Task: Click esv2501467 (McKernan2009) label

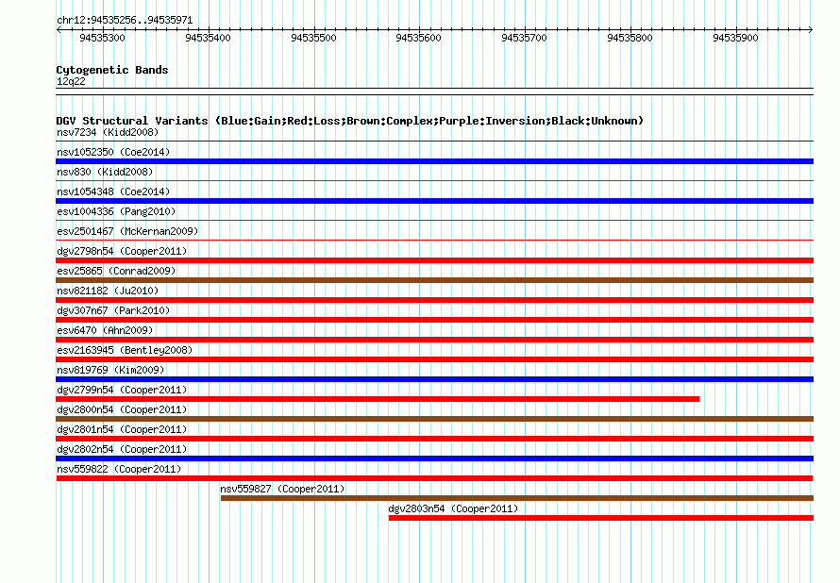Action: click(127, 231)
